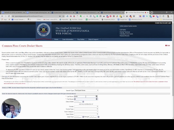174x130 pixels.
Task: Open the Financial Records link
Action: 125,36
